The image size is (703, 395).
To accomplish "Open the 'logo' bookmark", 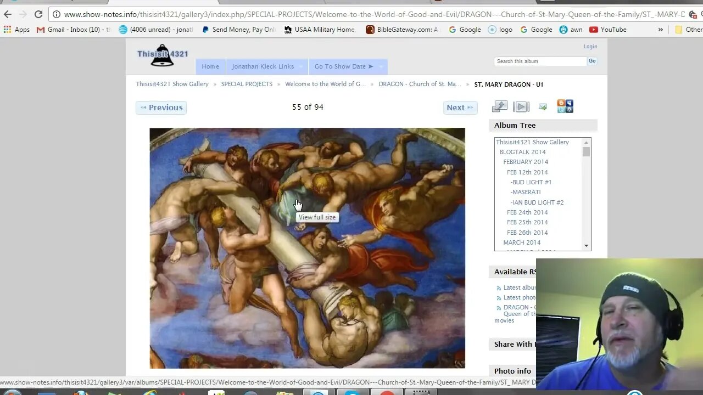I will [500, 30].
